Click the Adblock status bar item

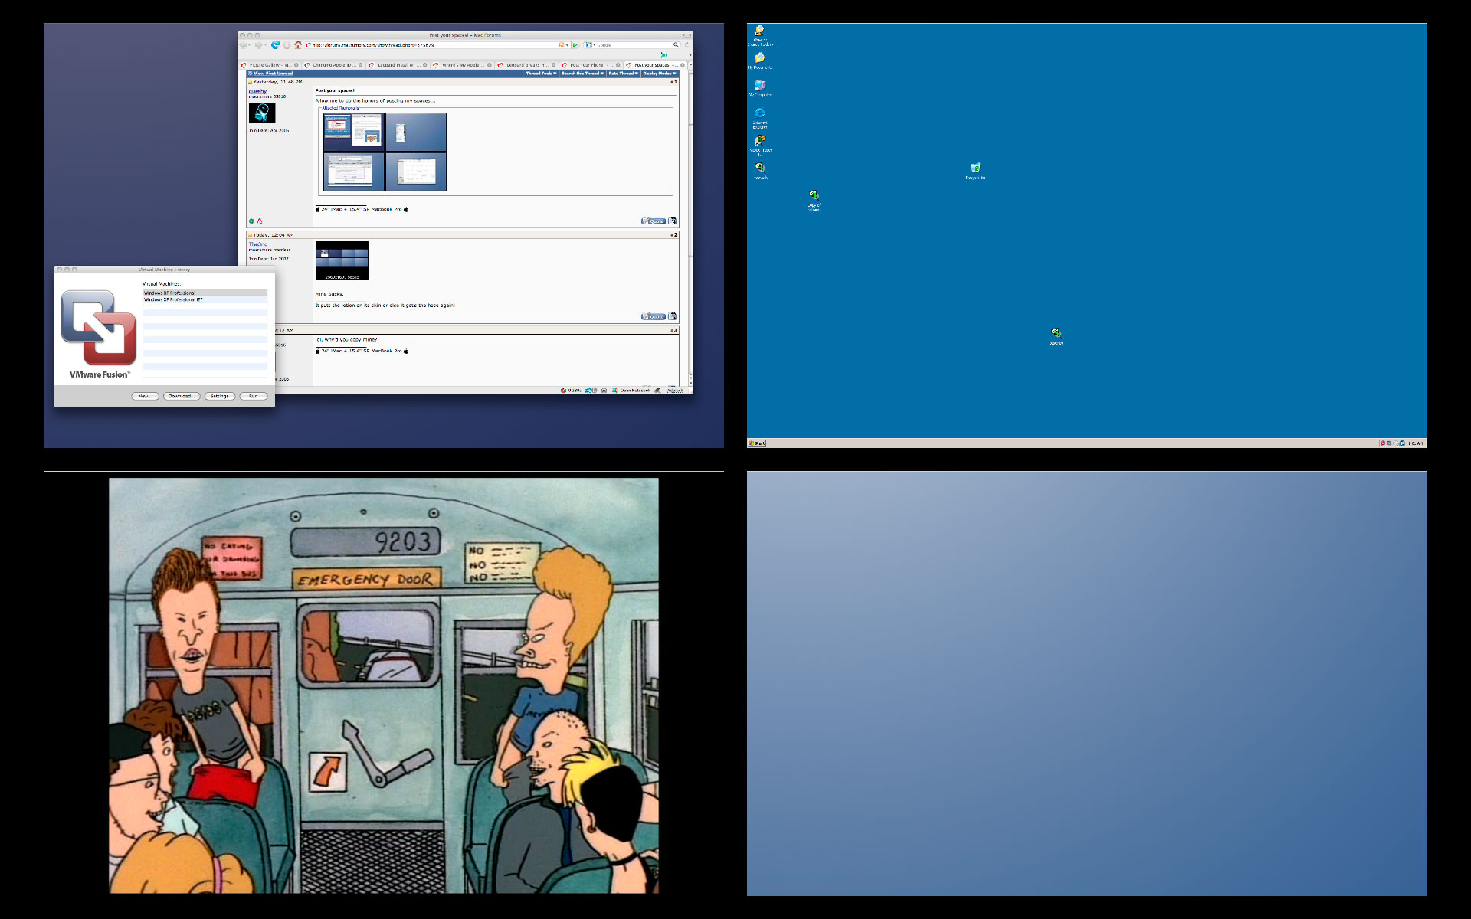pos(675,391)
